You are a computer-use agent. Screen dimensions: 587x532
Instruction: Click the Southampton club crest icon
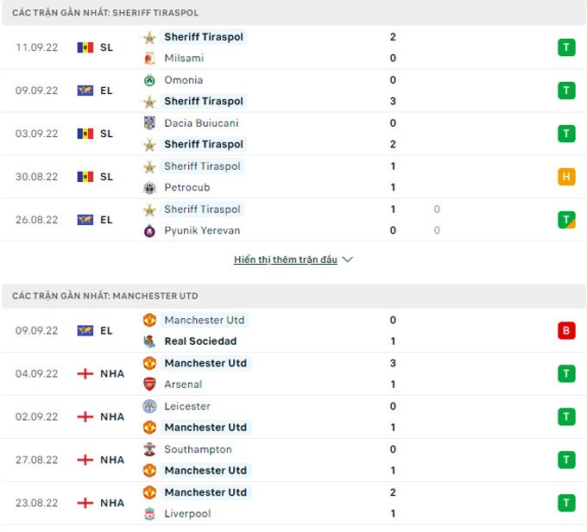(x=149, y=449)
